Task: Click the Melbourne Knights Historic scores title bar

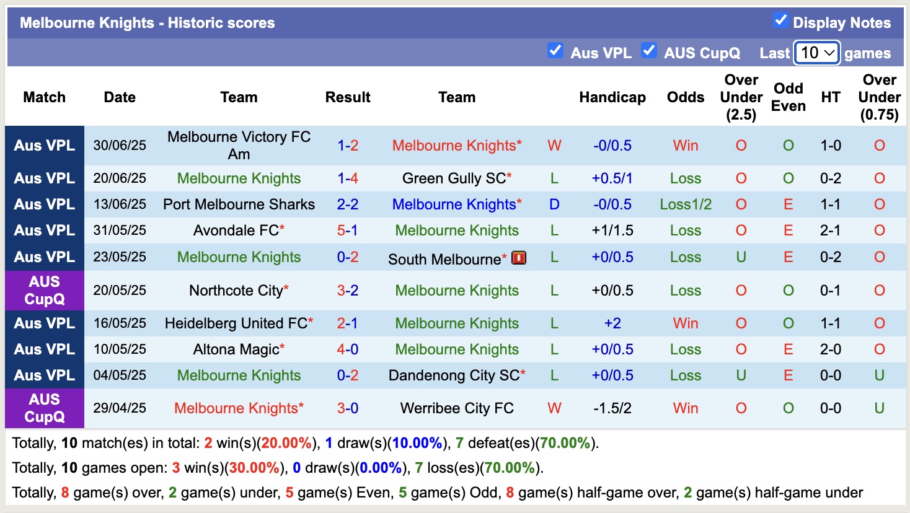Action: coord(147,23)
